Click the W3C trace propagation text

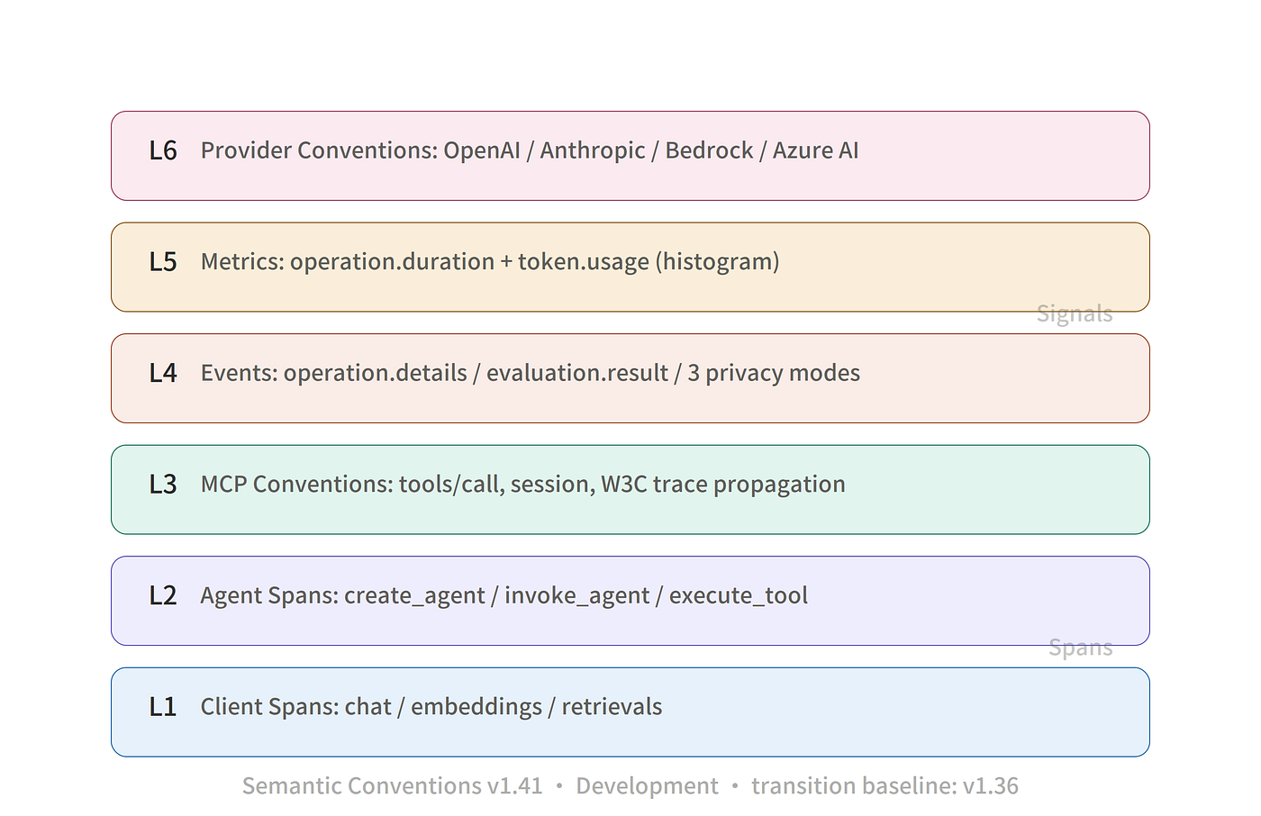[722, 485]
